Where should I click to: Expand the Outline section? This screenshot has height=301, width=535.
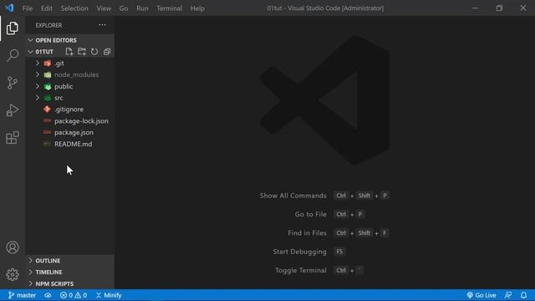pos(70,261)
